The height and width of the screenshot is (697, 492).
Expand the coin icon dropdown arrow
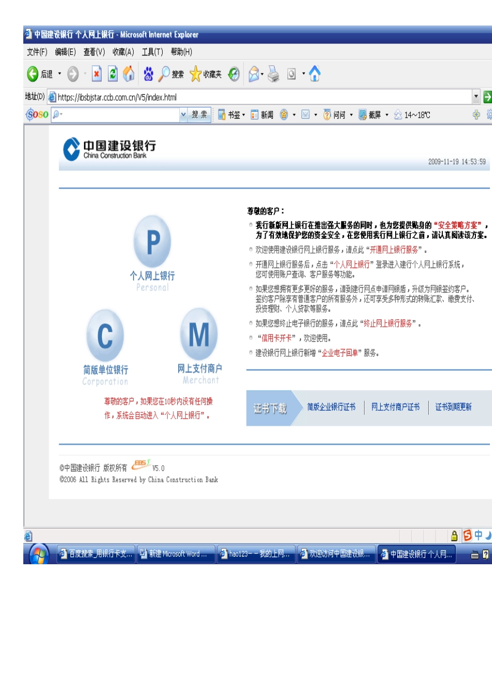294,115
